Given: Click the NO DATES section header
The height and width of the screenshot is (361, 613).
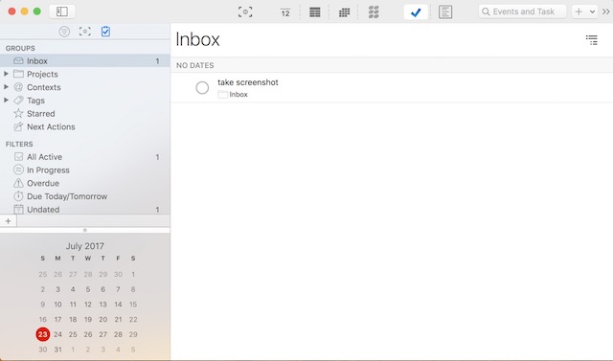Looking at the screenshot, I should click(195, 66).
